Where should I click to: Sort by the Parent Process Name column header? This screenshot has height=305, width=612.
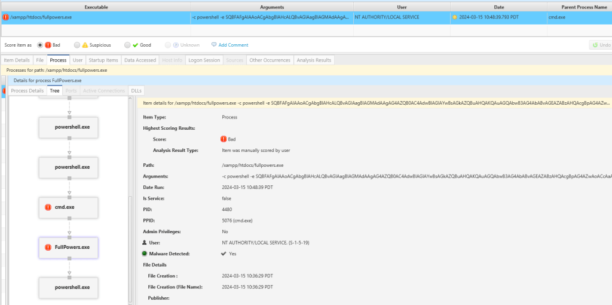pos(579,5)
